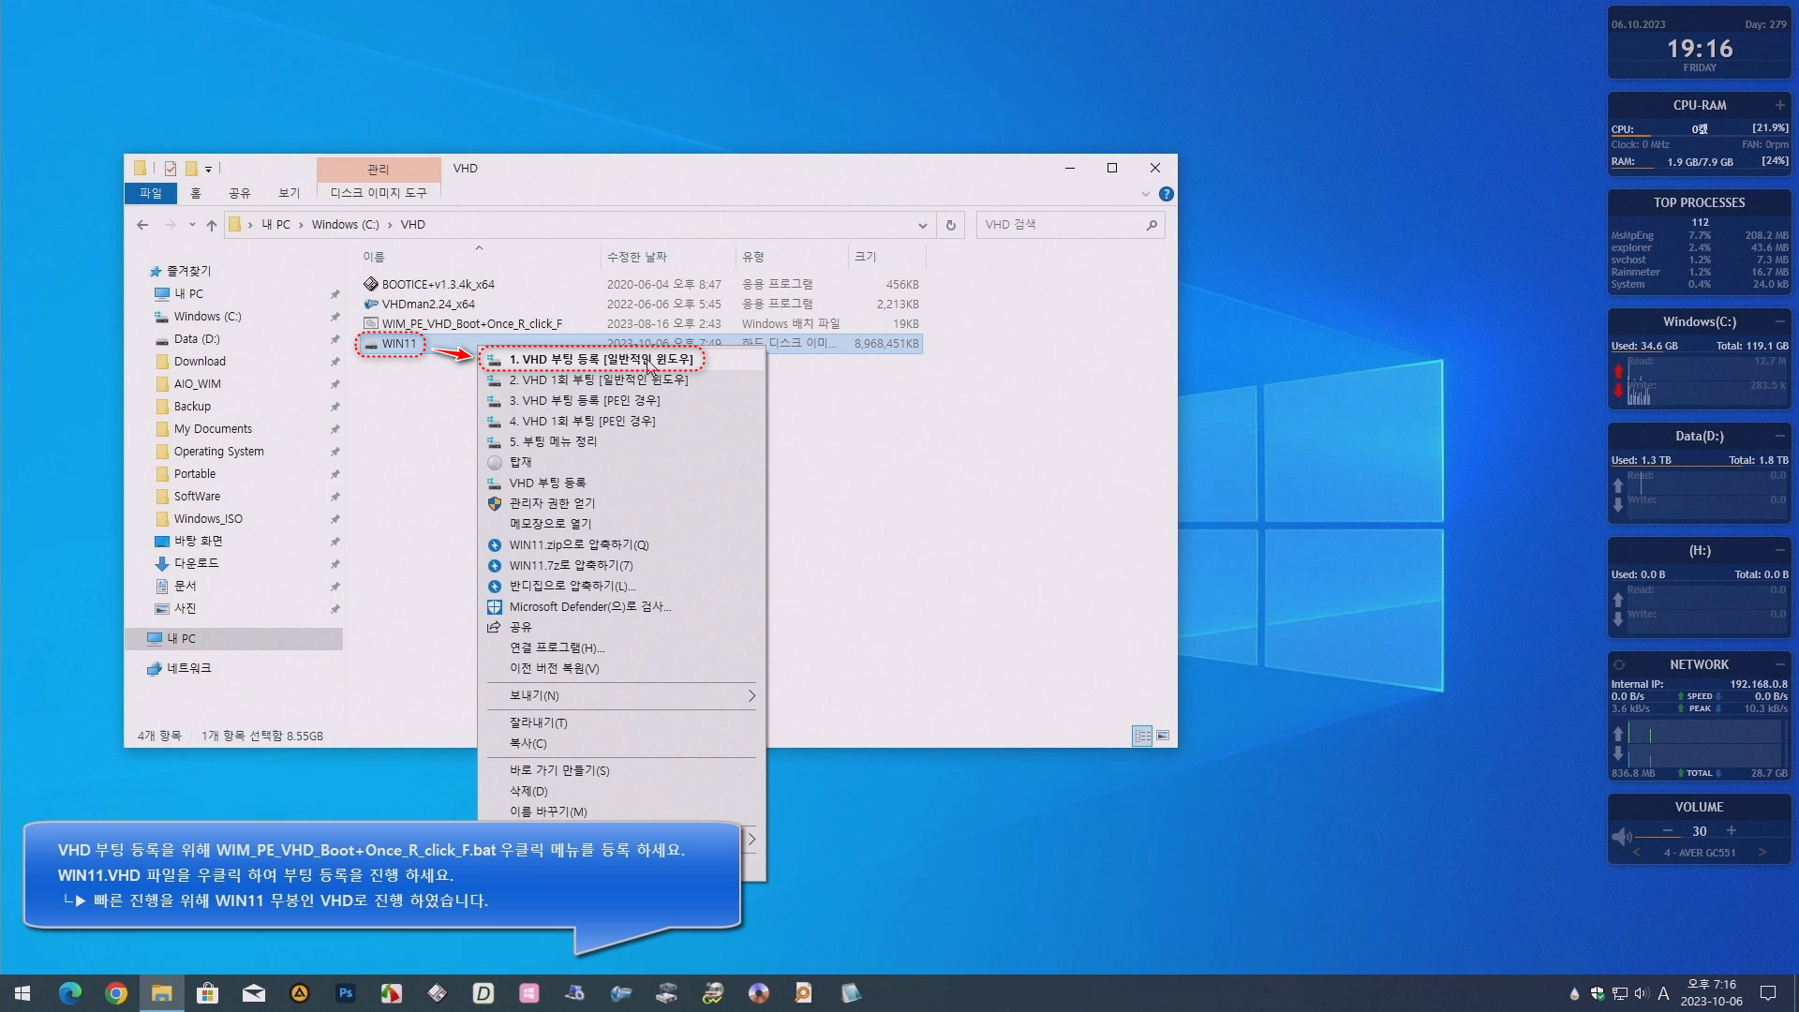Open the notification center icon
This screenshot has width=1799, height=1012.
(x=1768, y=993)
